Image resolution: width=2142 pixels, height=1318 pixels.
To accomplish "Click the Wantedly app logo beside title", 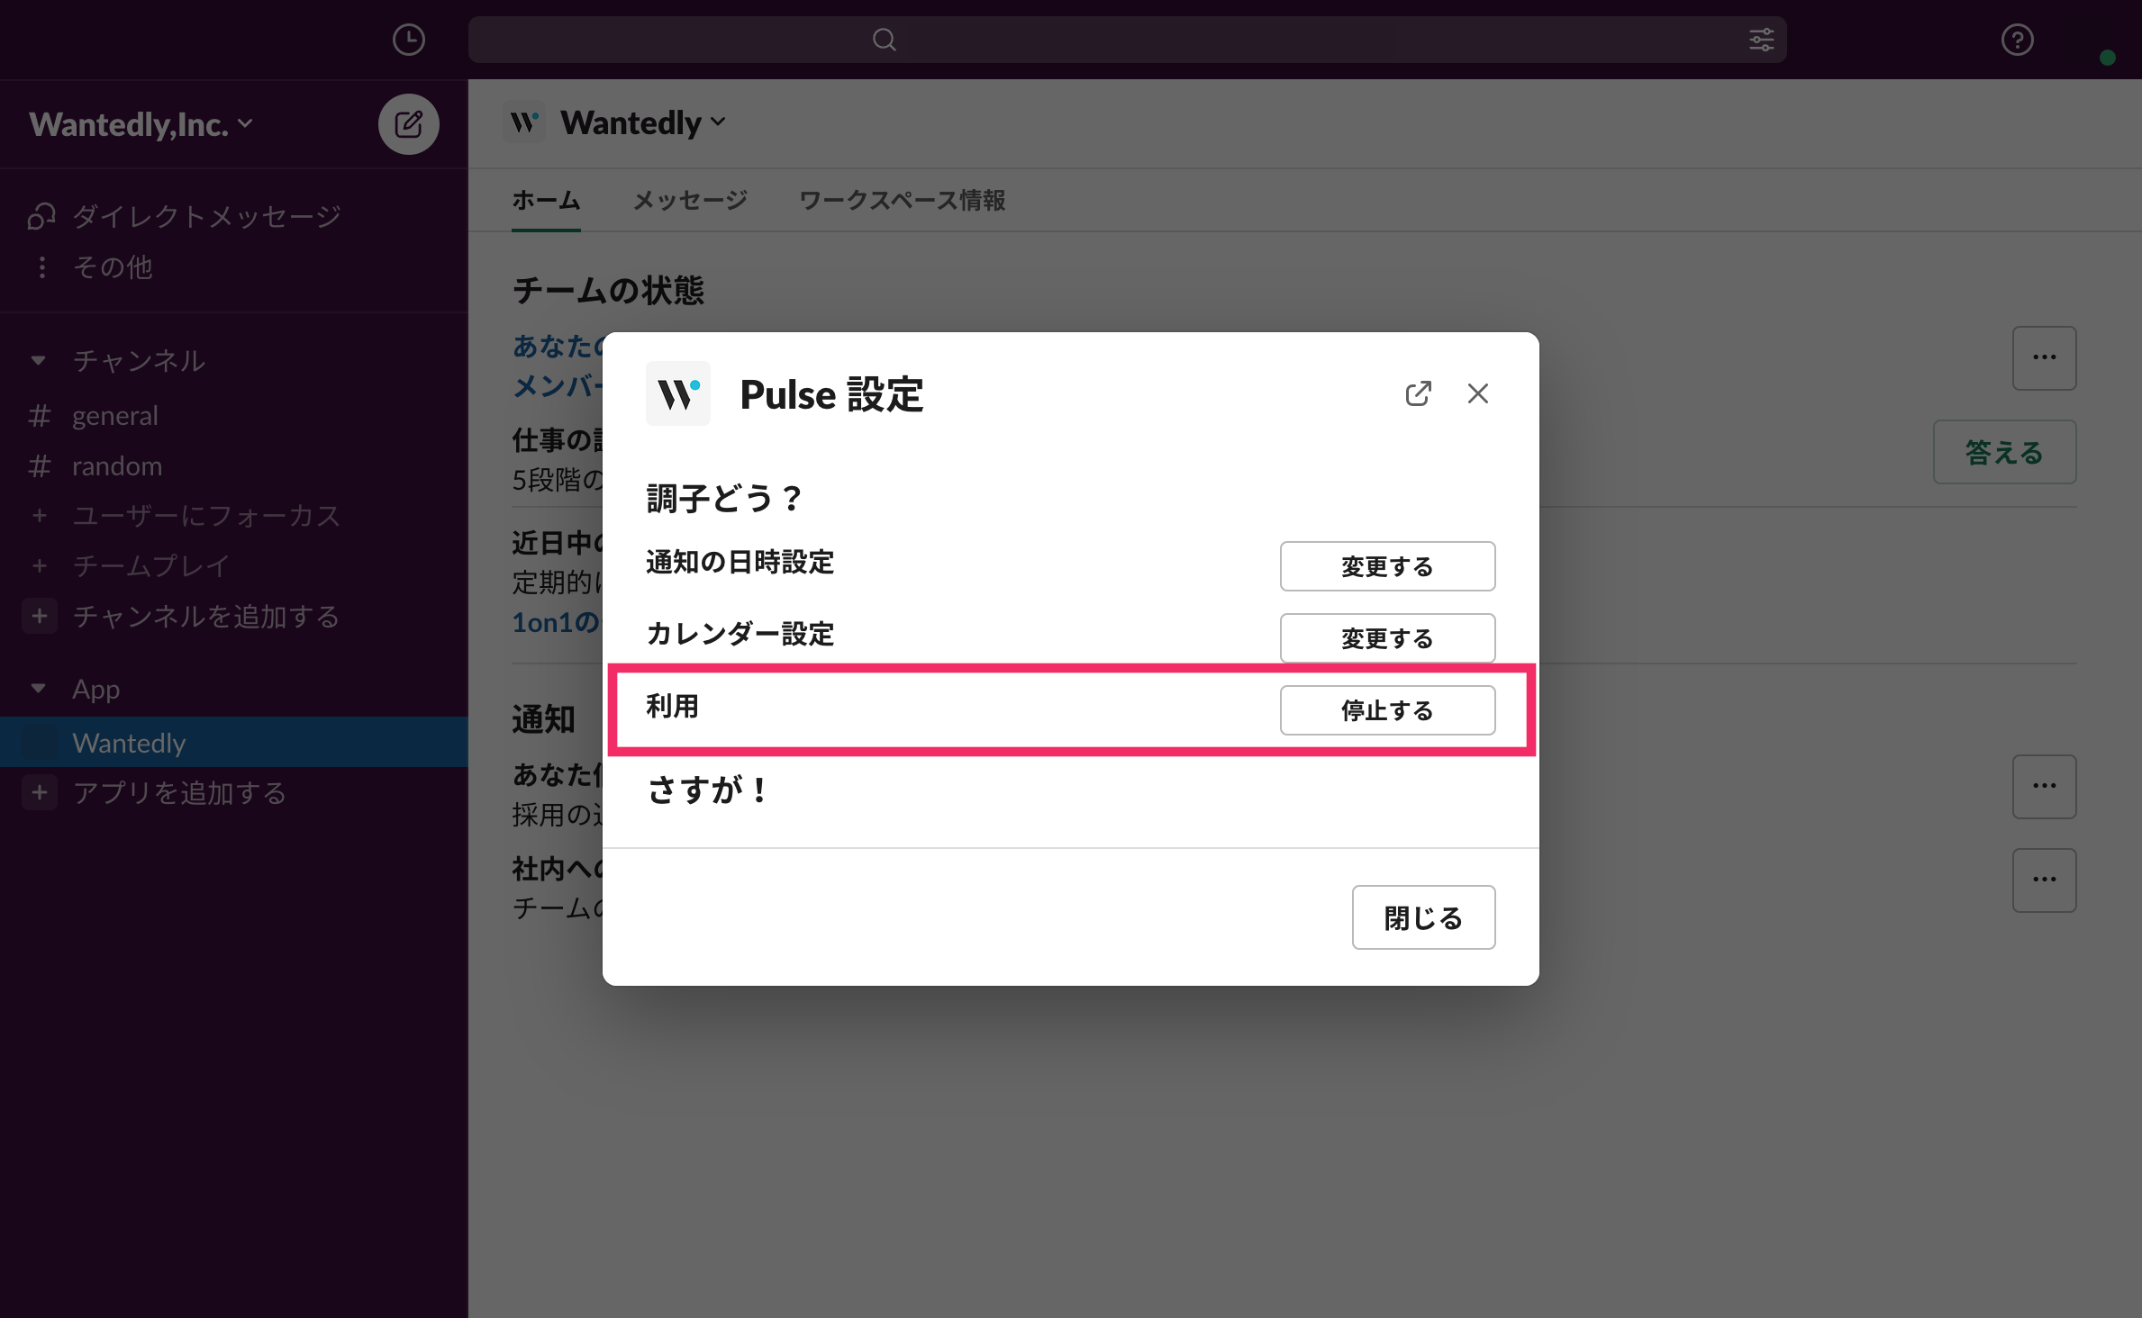I will 524,122.
